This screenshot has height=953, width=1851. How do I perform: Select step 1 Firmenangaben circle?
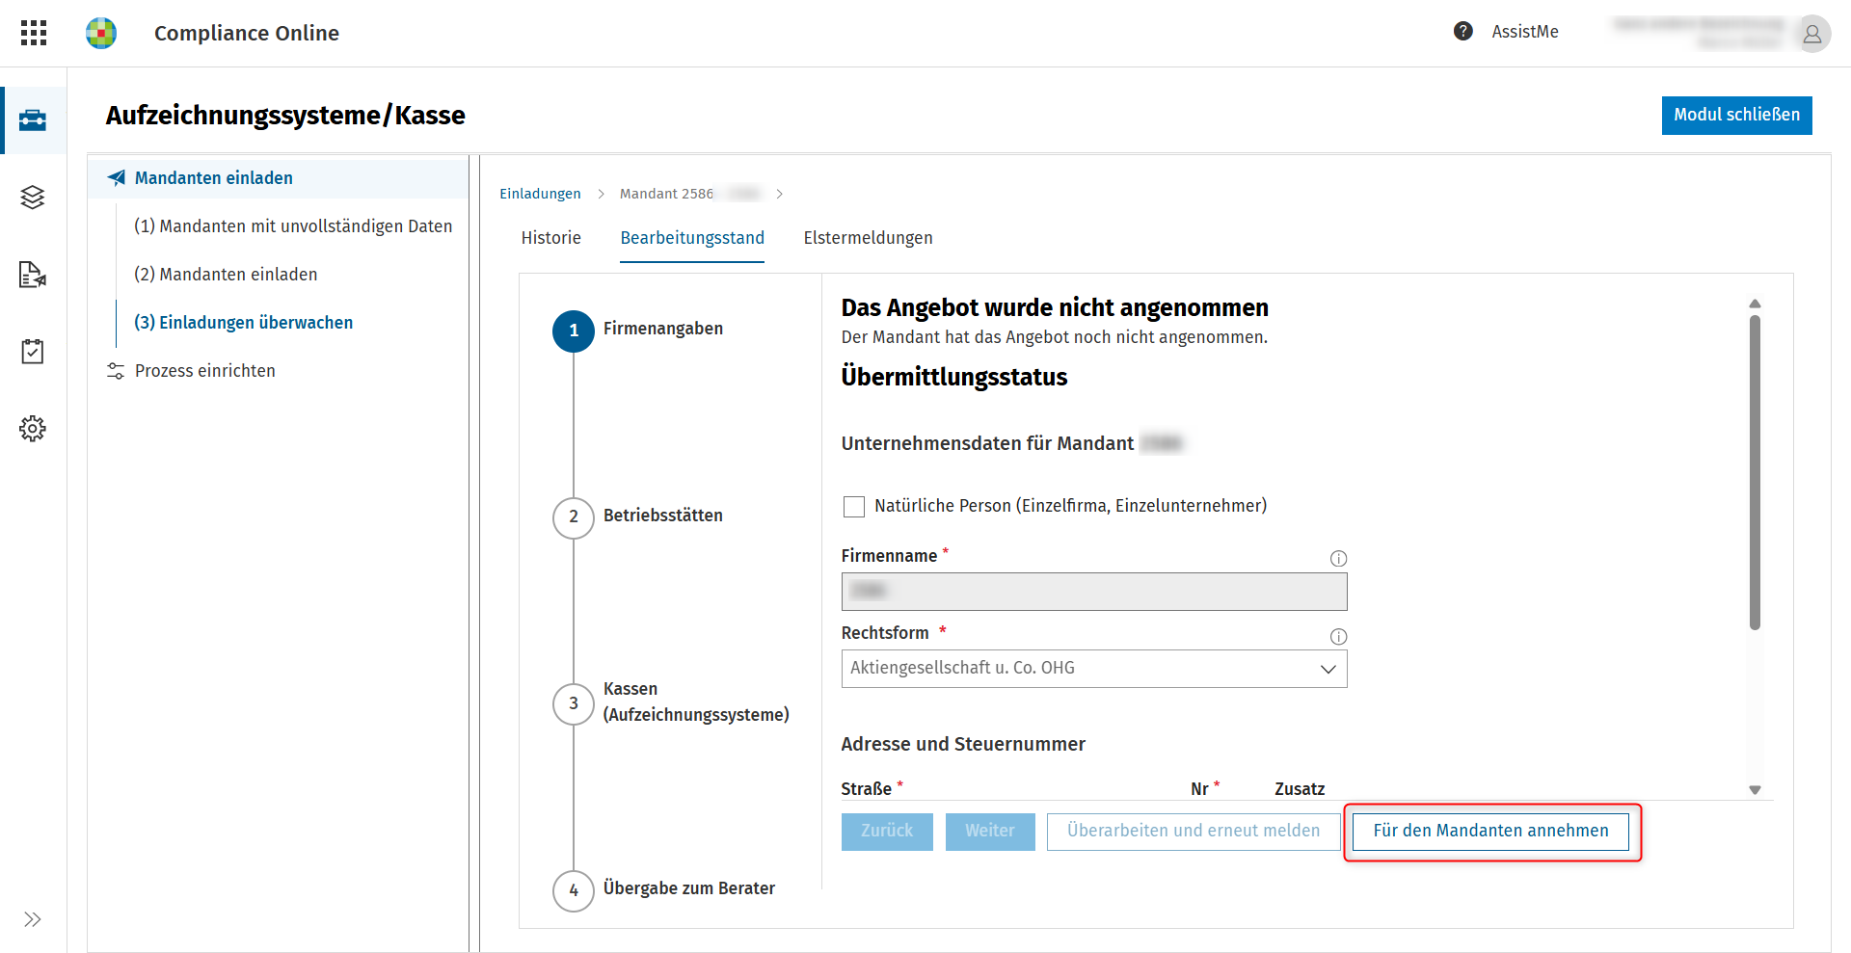[x=574, y=331]
